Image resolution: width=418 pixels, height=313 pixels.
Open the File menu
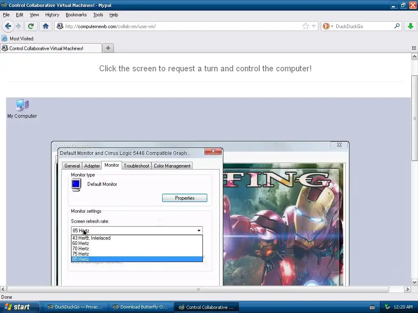6,15
